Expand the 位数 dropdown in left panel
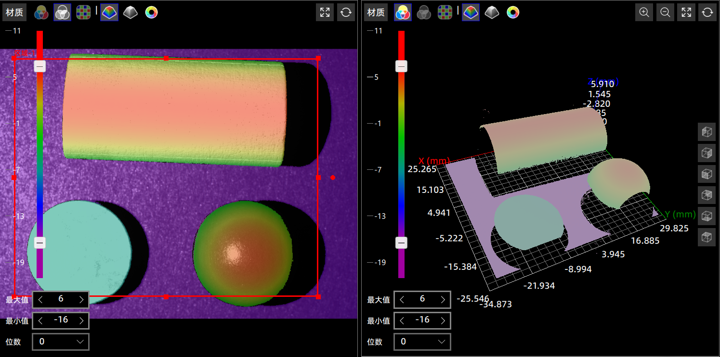Screen dimensions: 720x357 click(61, 342)
